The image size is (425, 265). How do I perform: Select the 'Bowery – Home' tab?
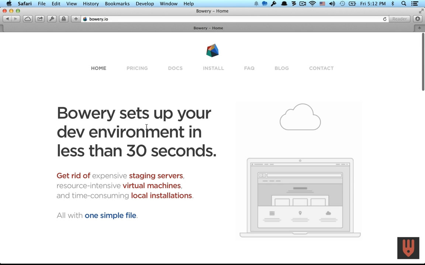[x=208, y=28]
